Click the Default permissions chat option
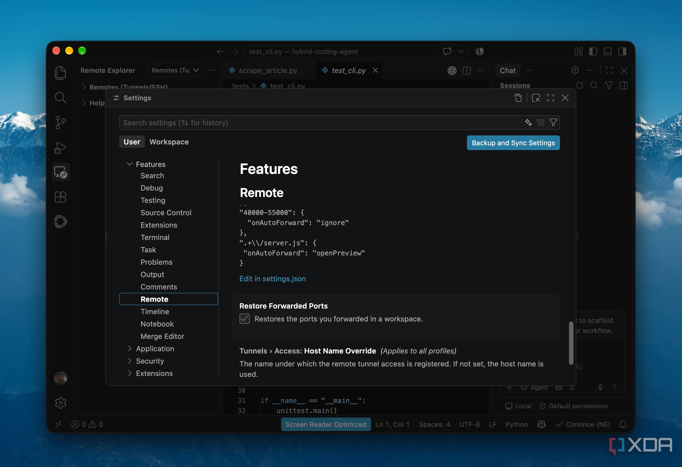 point(574,406)
